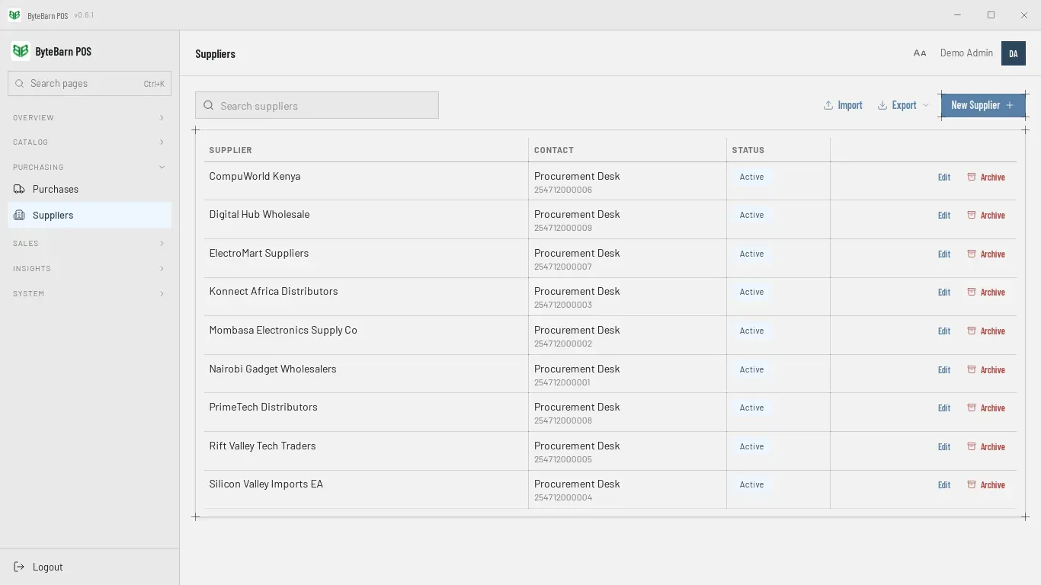1041x585 pixels.
Task: Focus the Search suppliers field
Action: 317,105
